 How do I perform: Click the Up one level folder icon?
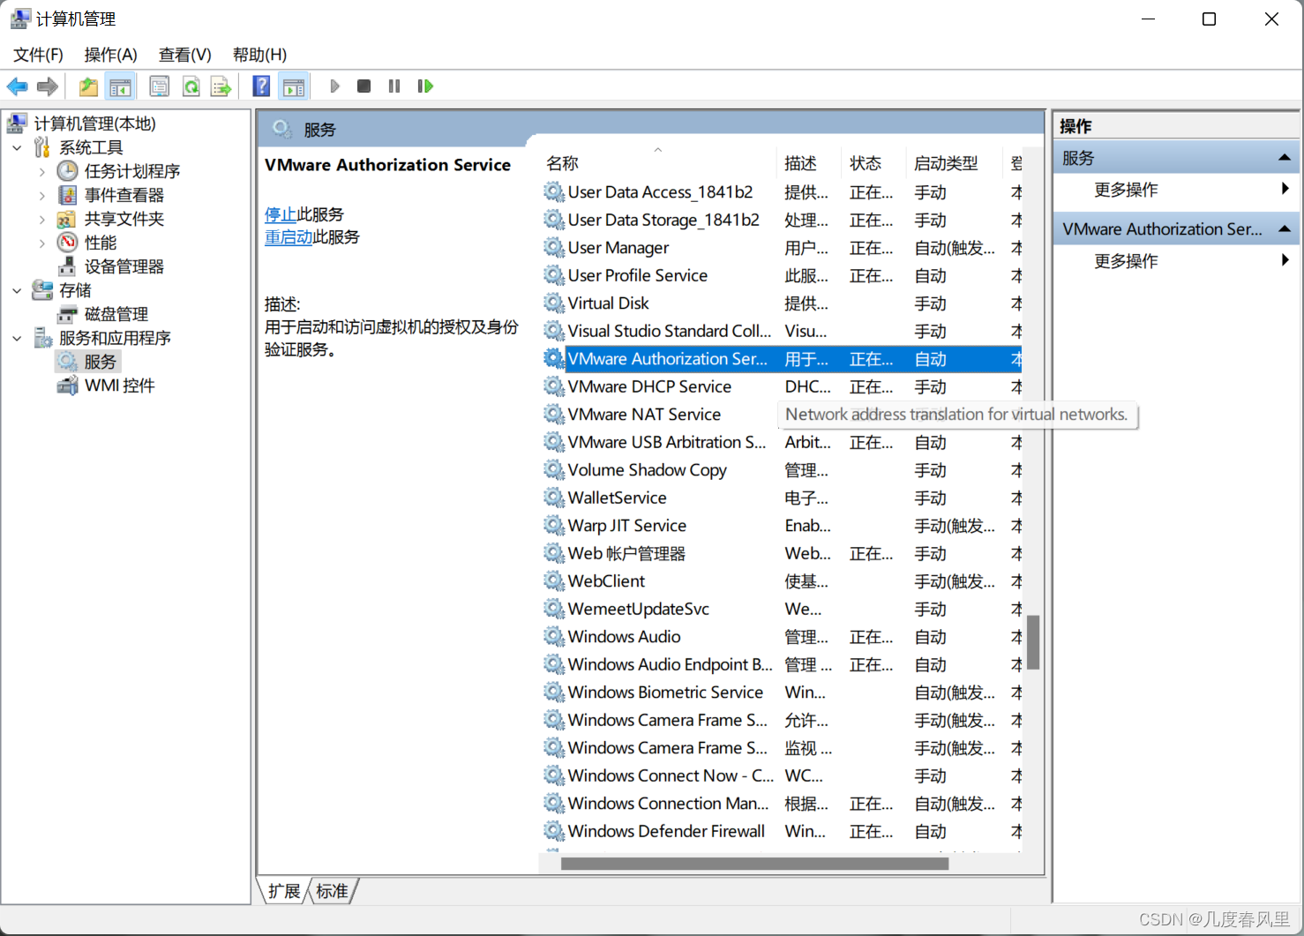click(88, 86)
